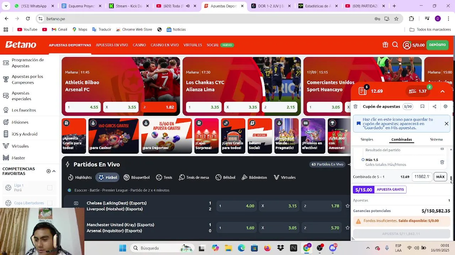Save the bet slip with bookmark icon
The height and width of the screenshot is (255, 455).
pos(422,106)
